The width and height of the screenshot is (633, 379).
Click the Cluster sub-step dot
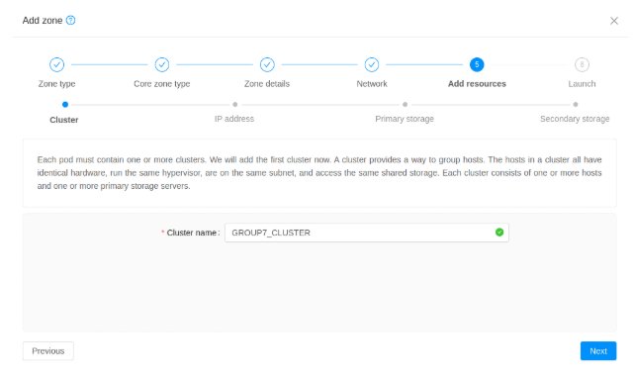(65, 105)
